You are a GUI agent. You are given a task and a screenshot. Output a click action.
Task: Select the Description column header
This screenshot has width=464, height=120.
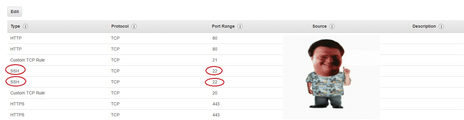pyautogui.click(x=424, y=26)
